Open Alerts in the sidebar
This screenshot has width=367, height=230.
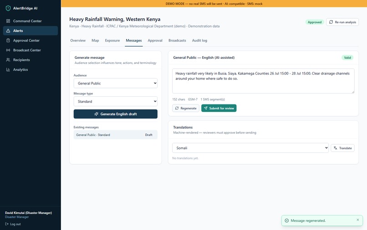[31, 31]
